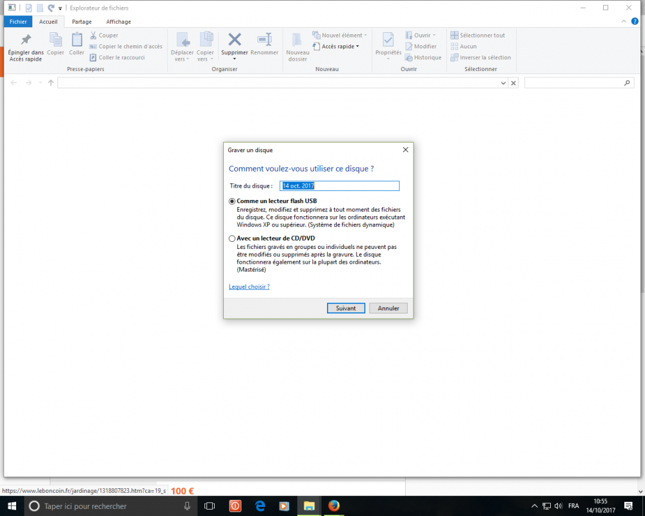Click the Titre du disque text field

coord(339,186)
